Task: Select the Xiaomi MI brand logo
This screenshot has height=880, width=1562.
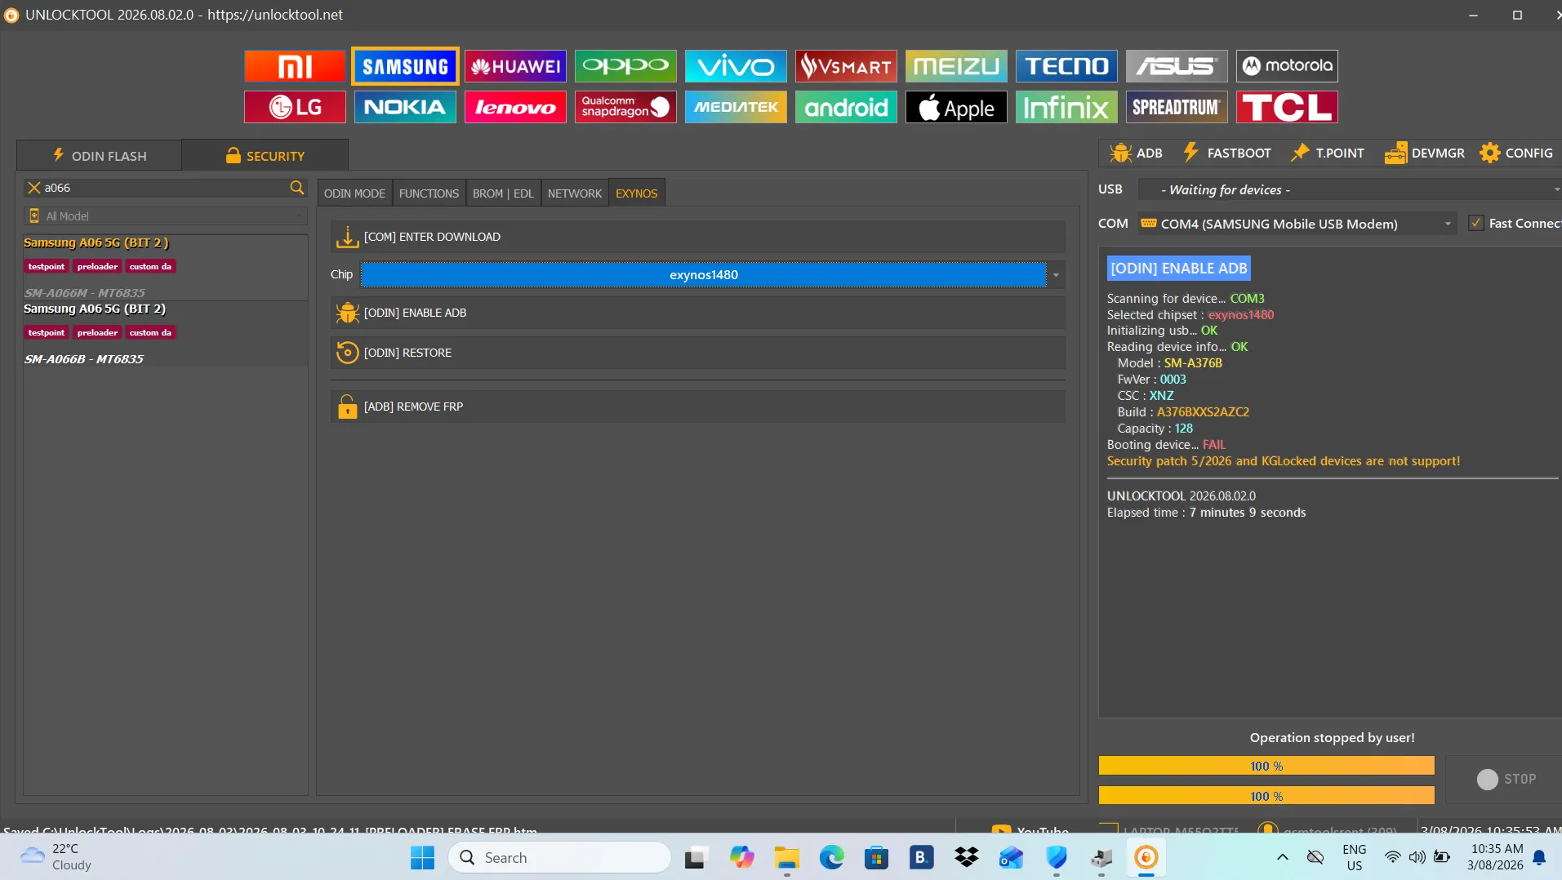Action: coord(295,66)
